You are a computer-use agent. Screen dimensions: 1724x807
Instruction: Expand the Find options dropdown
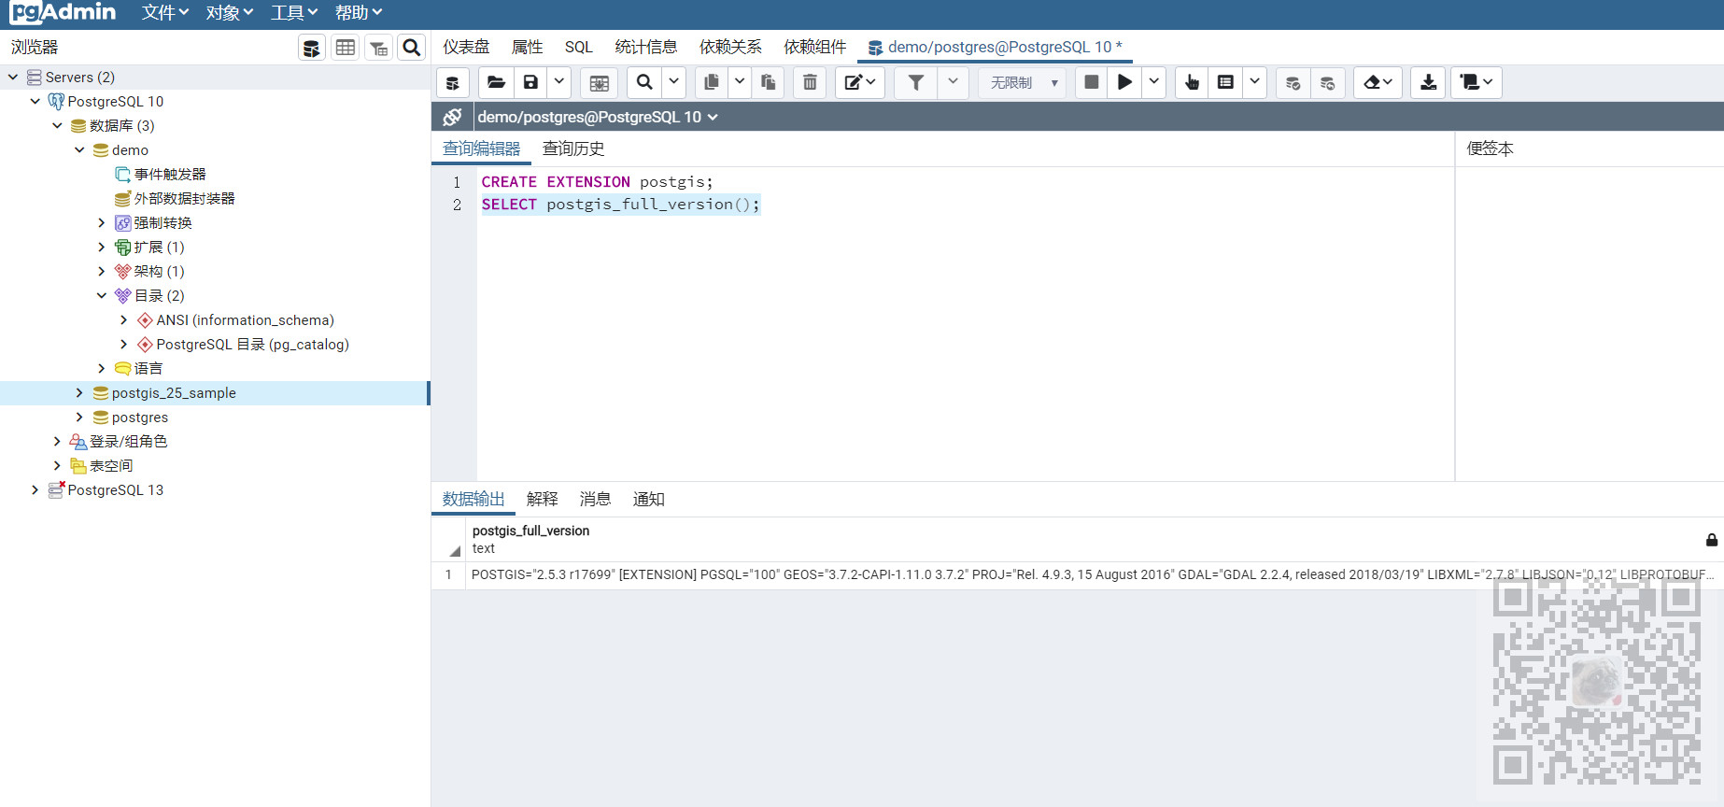coord(673,82)
